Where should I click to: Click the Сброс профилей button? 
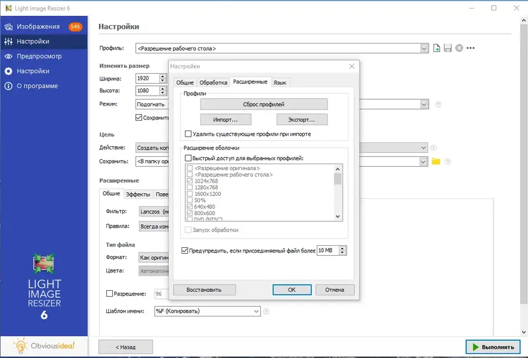tap(263, 104)
